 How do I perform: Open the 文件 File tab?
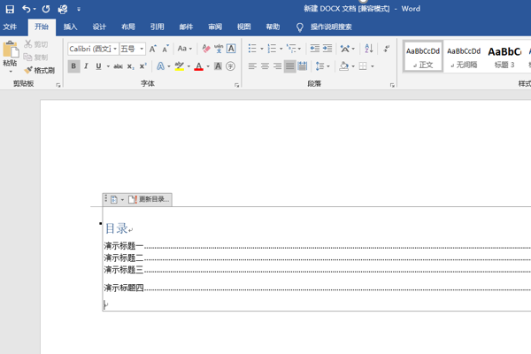pyautogui.click(x=10, y=27)
